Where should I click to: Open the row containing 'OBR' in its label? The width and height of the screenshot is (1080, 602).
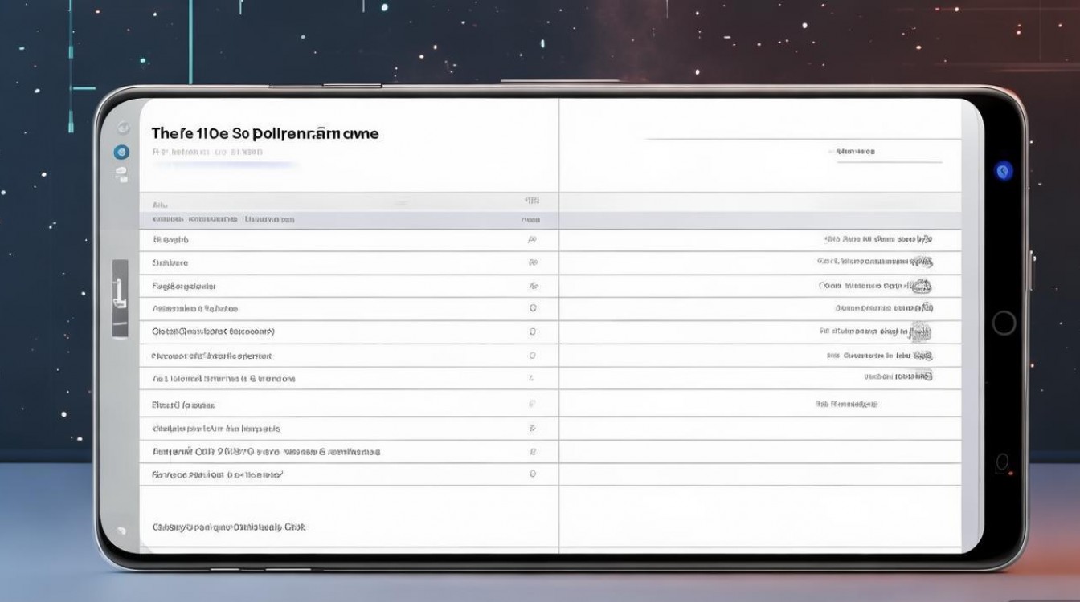tap(265, 452)
